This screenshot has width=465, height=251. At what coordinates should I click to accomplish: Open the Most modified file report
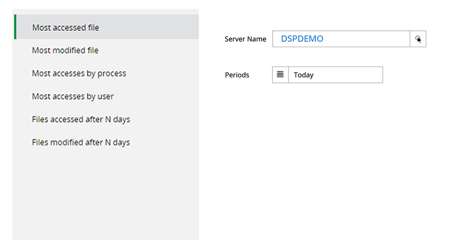tap(65, 50)
